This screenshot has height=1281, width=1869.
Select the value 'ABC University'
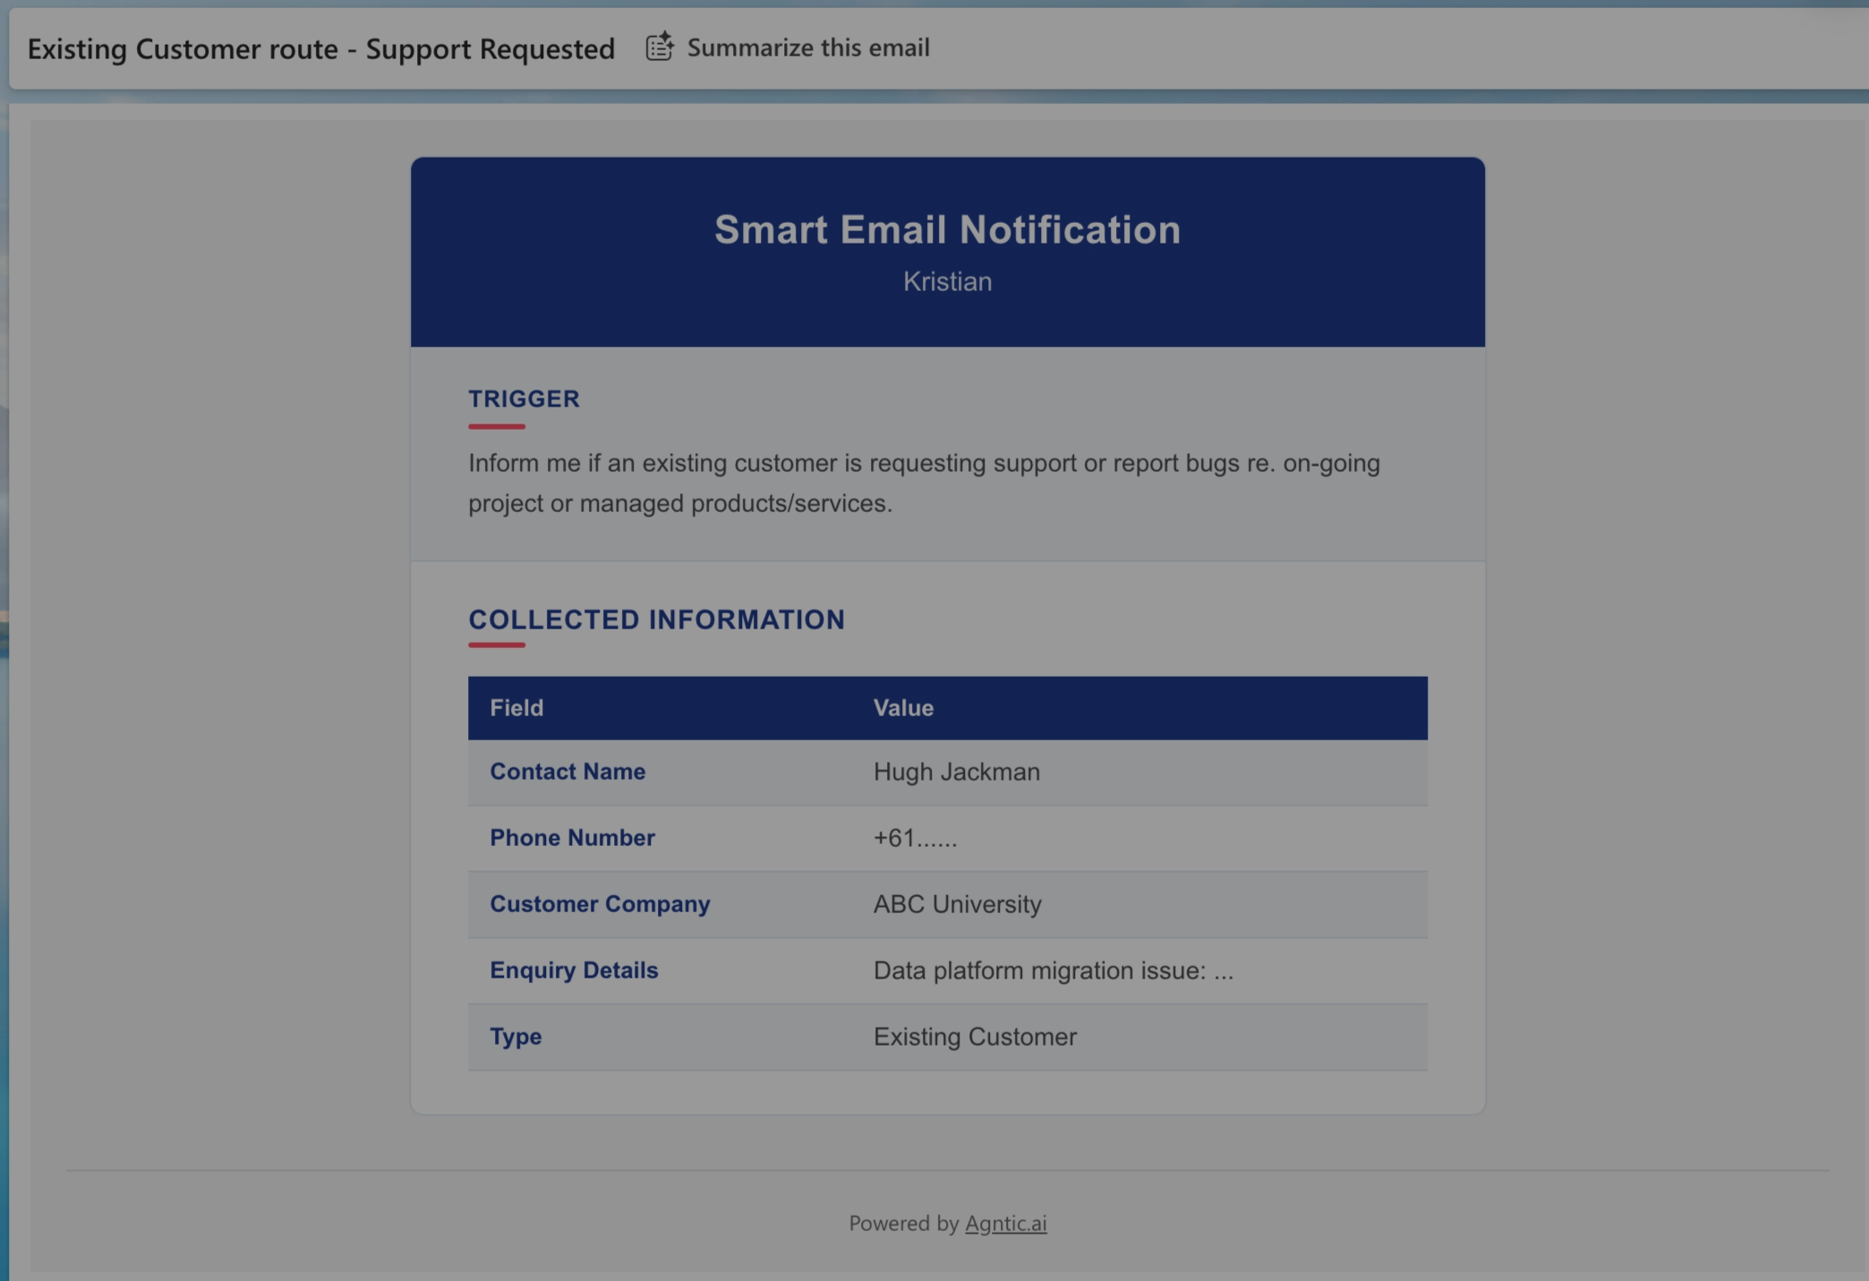[x=957, y=904]
